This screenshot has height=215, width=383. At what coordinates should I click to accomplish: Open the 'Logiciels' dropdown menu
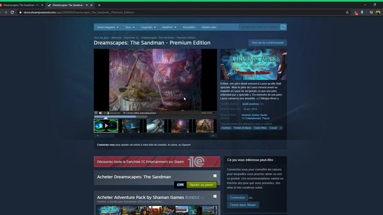point(148,27)
